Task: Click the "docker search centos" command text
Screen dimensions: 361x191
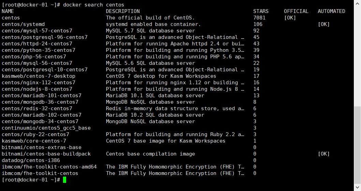Action: coord(94,5)
